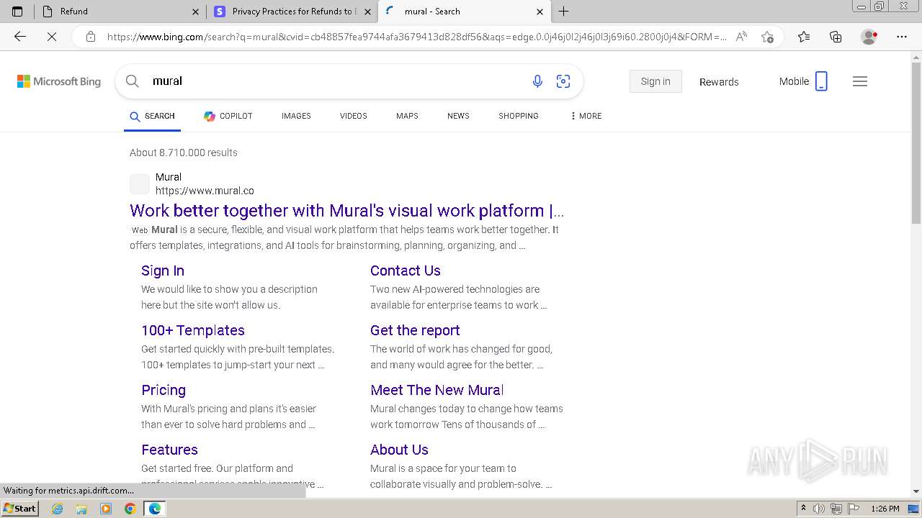The height and width of the screenshot is (518, 922).
Task: Switch to MAPS tab
Action: pyautogui.click(x=407, y=116)
